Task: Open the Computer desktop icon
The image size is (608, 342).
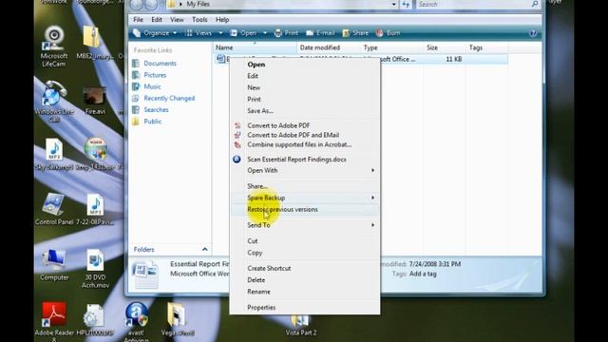Action: coord(54,264)
